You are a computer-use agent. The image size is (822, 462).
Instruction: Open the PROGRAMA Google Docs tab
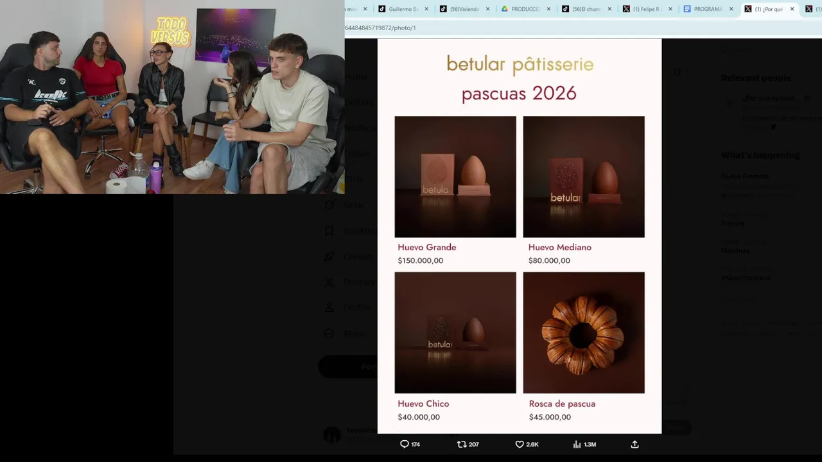point(708,9)
